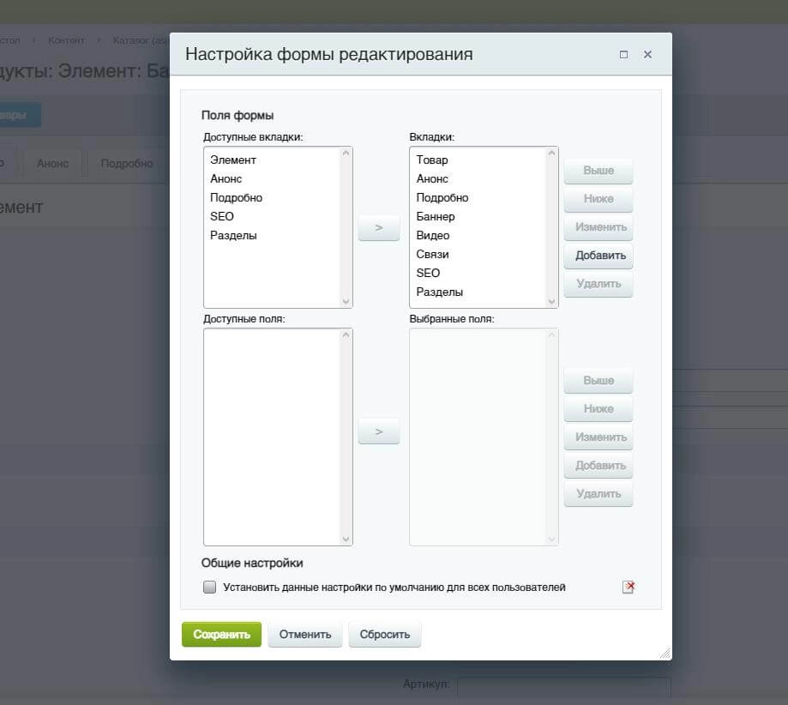This screenshot has width=788, height=705.
Task: Click scroll-up arrow of the available tabs list
Action: point(346,153)
